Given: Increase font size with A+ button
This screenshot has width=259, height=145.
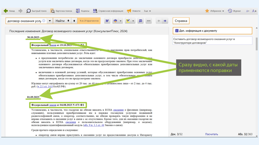Looking at the screenshot, I should coord(254,11).
